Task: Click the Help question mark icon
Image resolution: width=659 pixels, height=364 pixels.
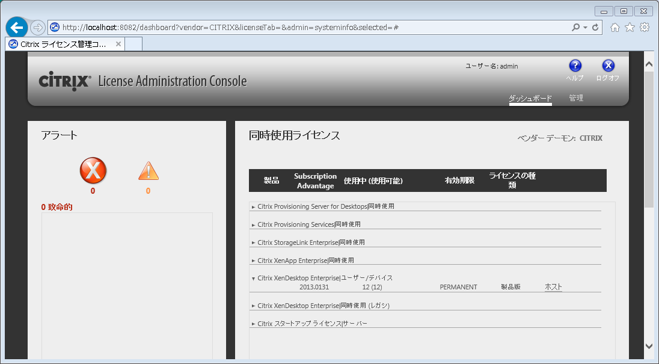Action: pyautogui.click(x=575, y=66)
